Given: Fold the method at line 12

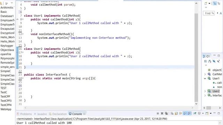Looking at the screenshot, I should coord(23,34).
